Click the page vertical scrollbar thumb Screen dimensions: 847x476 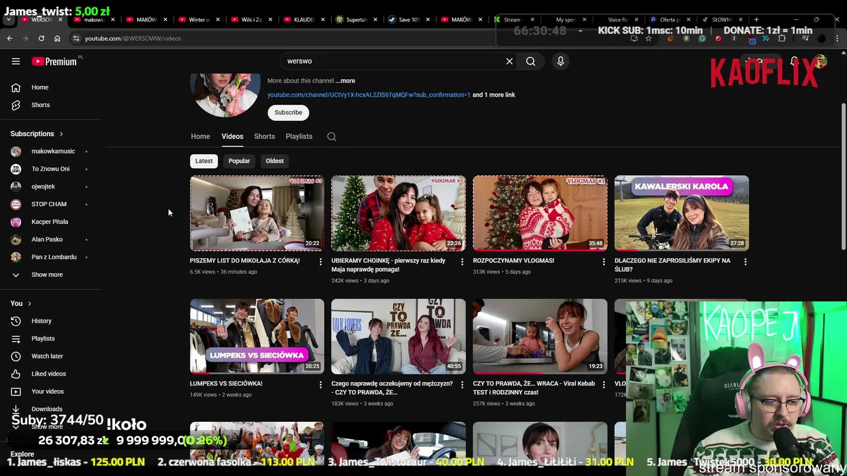point(842,177)
